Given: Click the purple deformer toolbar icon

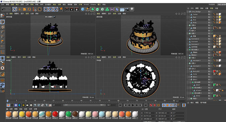Looking at the screenshot, I should [x=117, y=9].
